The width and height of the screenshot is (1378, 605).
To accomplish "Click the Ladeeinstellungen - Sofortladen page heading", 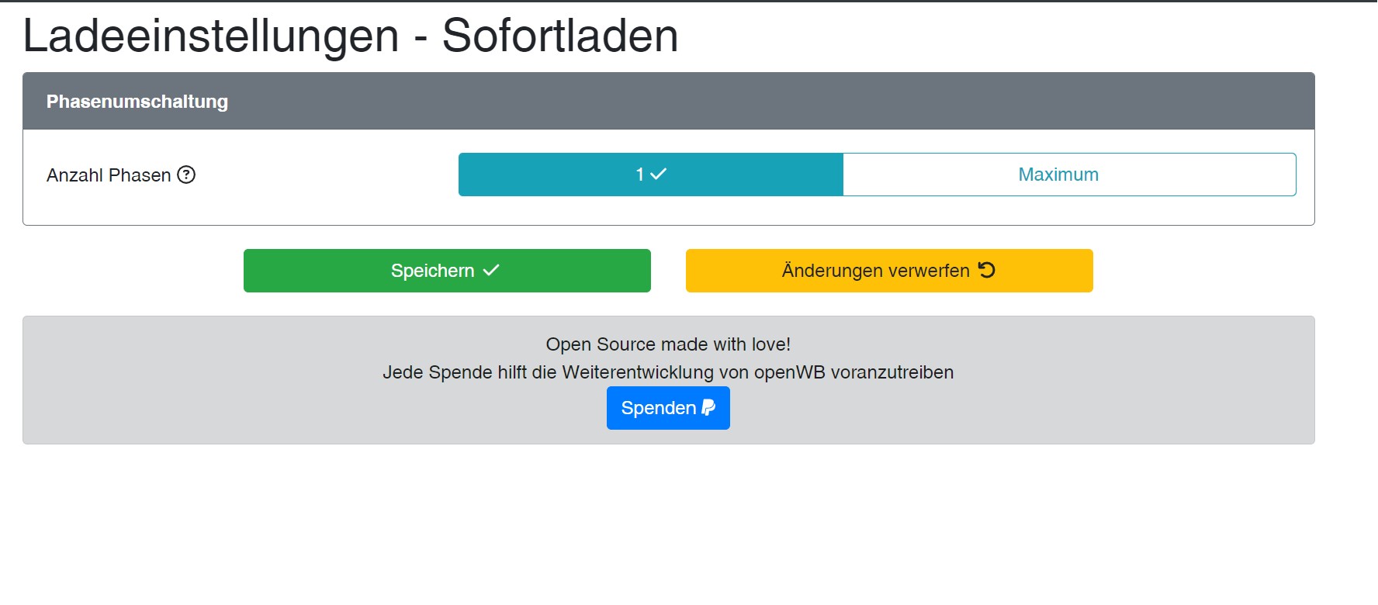I will tap(351, 36).
